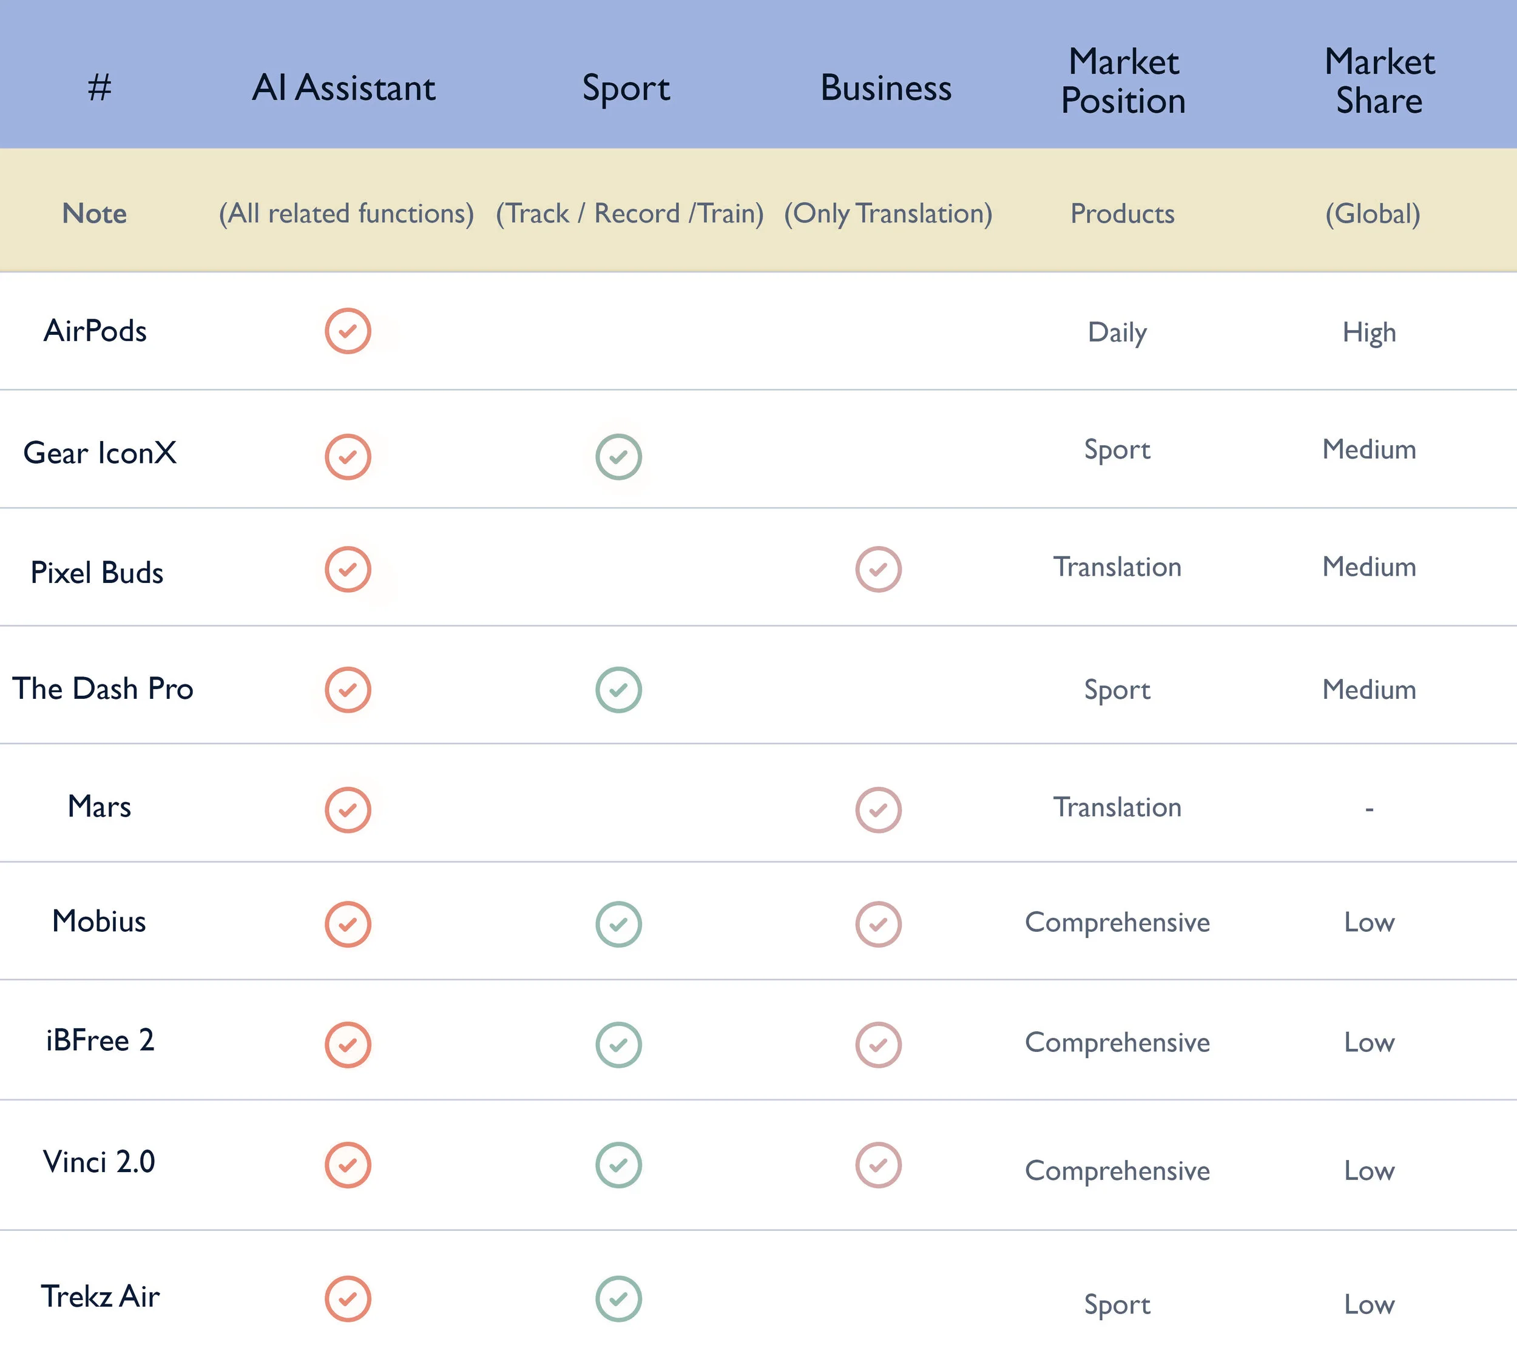1517x1365 pixels.
Task: Click the 'Products' note cell
Action: tap(1123, 214)
